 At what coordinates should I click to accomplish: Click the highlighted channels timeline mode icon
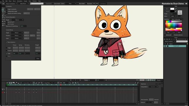pyautogui.click(x=11, y=83)
